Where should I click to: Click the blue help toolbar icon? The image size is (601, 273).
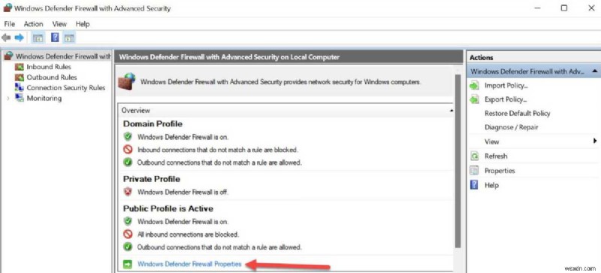[55, 38]
